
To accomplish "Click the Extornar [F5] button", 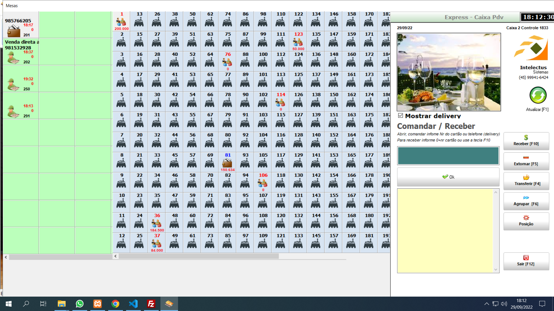I will click(x=526, y=161).
